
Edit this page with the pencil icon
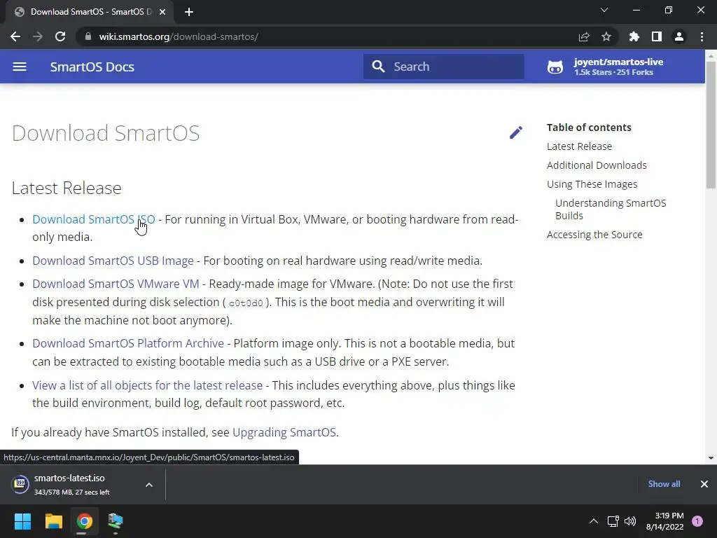[x=516, y=132]
